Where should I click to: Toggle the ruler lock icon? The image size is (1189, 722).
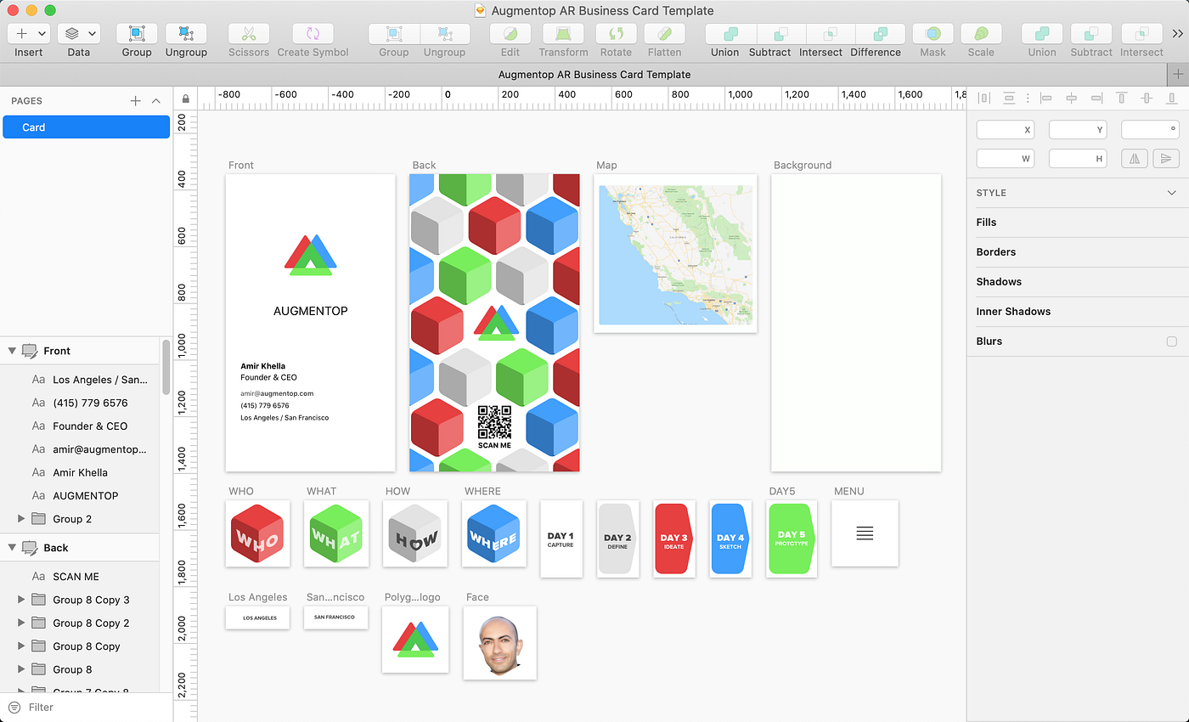click(x=185, y=99)
